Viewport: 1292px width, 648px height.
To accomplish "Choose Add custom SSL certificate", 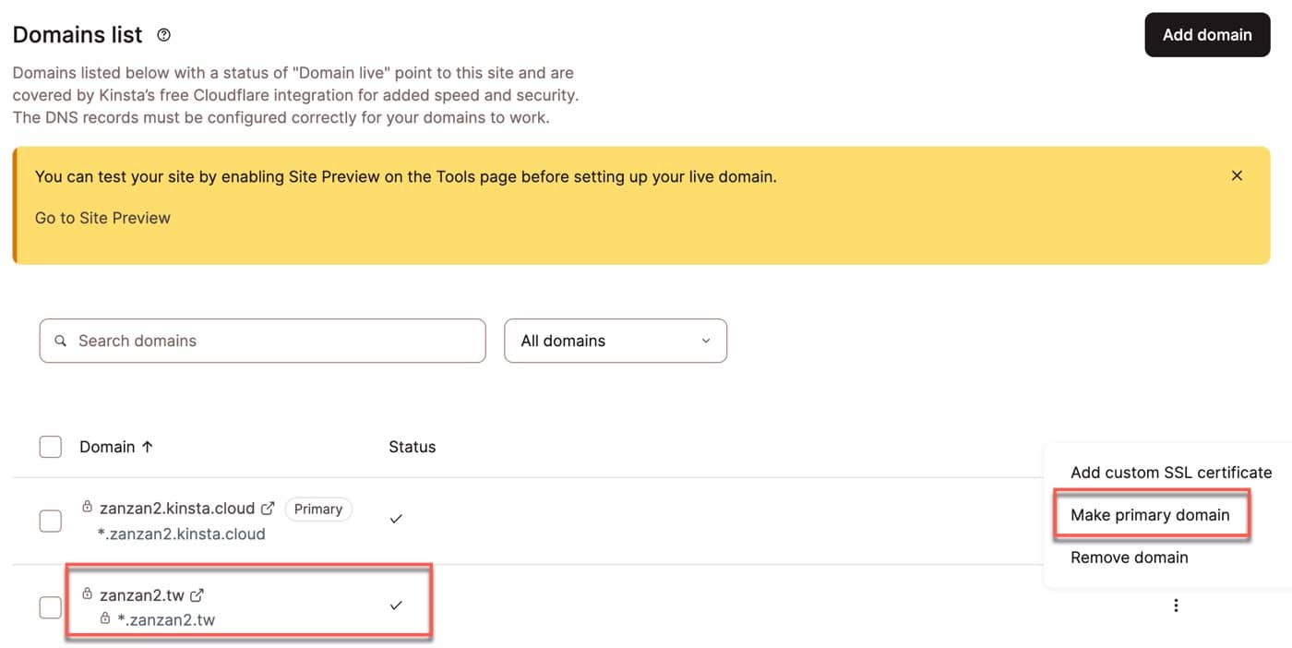I will pyautogui.click(x=1171, y=473).
